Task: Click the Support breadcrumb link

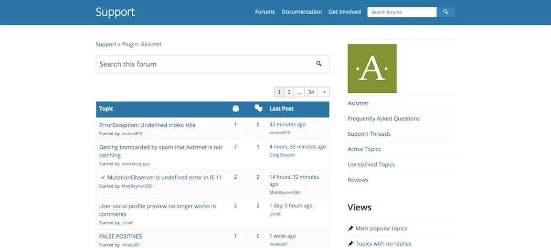Action: click(x=106, y=45)
